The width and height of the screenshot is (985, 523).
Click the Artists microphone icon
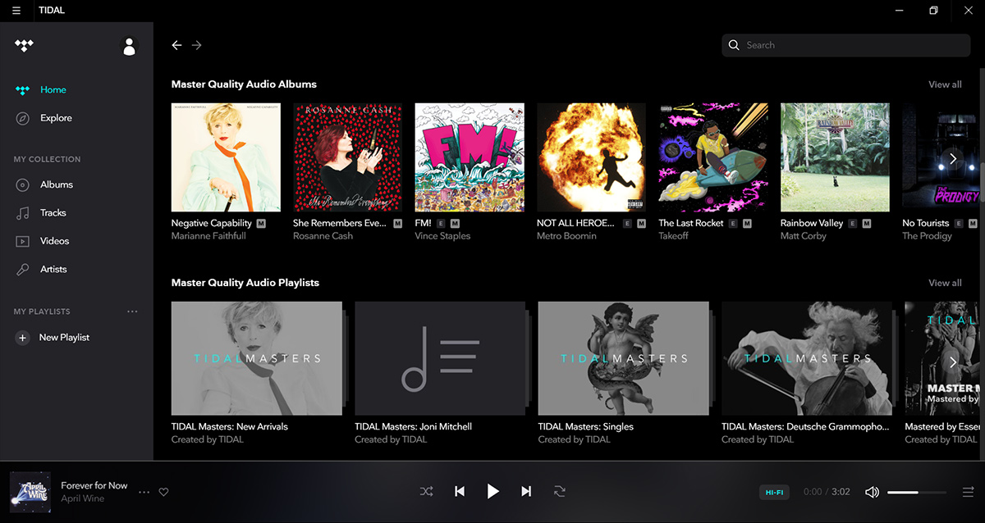point(23,269)
